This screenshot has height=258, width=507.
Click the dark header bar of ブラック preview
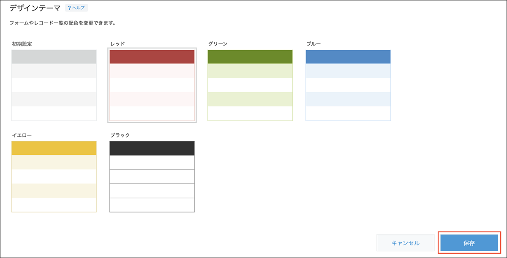(x=152, y=148)
